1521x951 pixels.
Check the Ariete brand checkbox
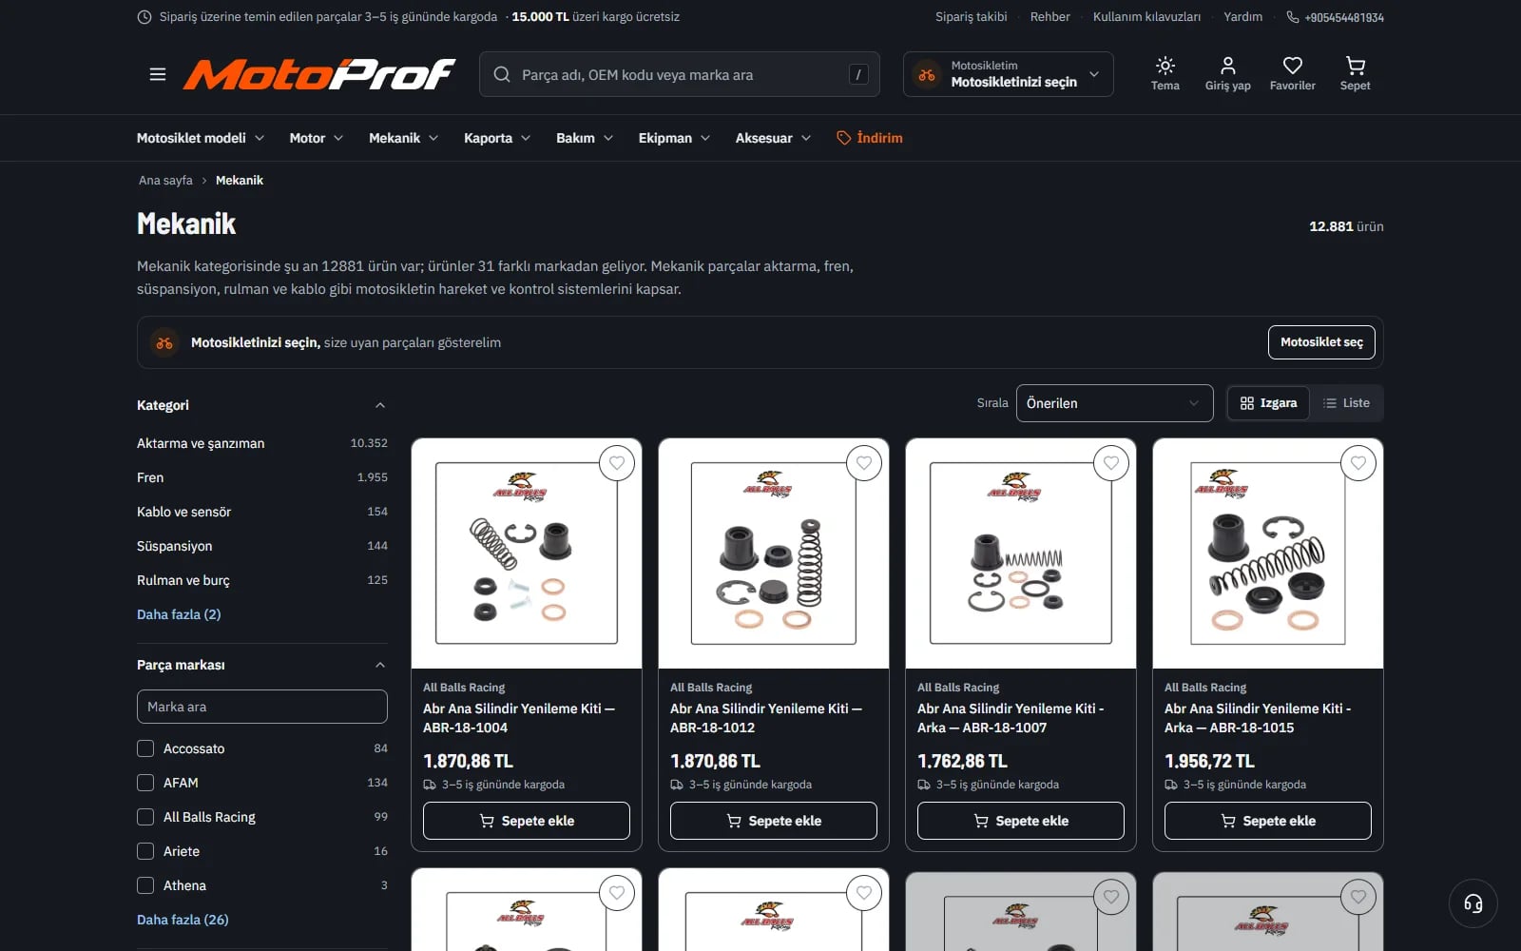[145, 851]
